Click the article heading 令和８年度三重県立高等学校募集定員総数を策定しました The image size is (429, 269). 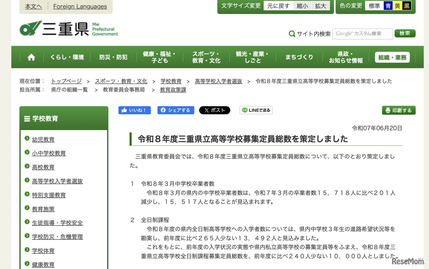[x=243, y=139]
